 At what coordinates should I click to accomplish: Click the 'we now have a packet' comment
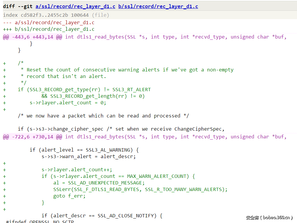tap(103, 116)
